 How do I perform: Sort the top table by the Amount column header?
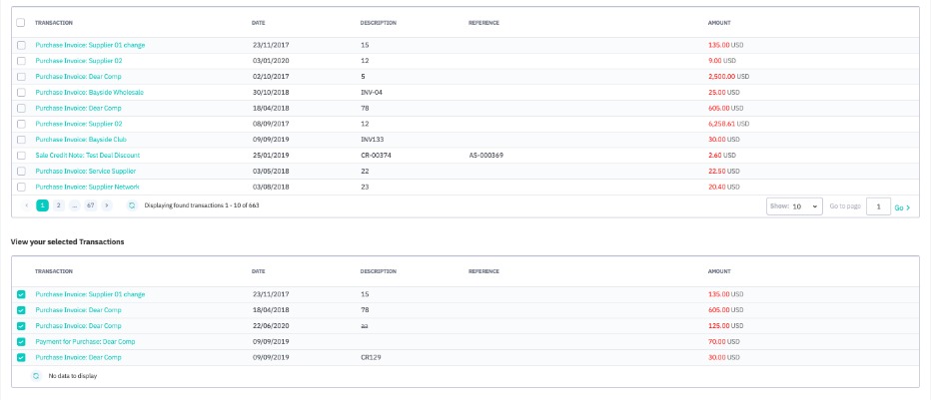[x=719, y=21]
